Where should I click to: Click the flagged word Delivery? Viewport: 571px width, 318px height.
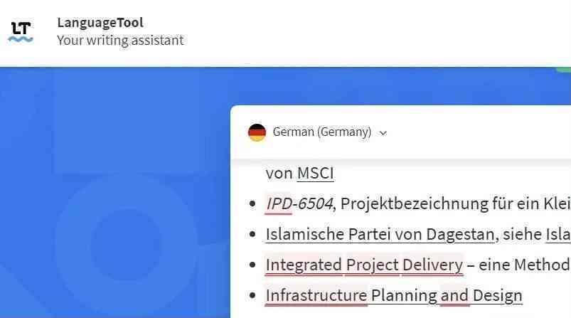pyautogui.click(x=432, y=265)
